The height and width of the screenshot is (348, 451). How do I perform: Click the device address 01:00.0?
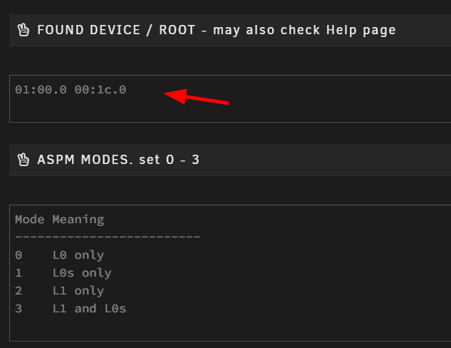[x=41, y=90]
